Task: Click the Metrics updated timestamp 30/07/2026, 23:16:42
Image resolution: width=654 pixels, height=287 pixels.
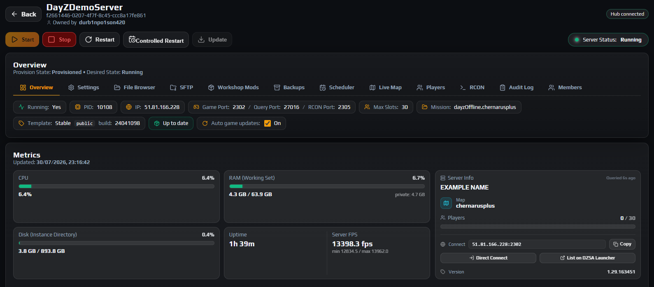Action: pos(63,162)
